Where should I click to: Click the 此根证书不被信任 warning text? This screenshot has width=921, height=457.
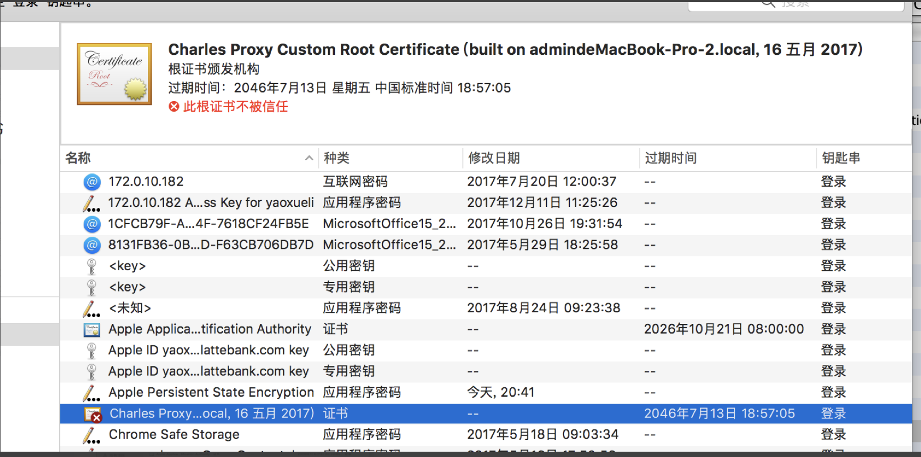pyautogui.click(x=235, y=107)
